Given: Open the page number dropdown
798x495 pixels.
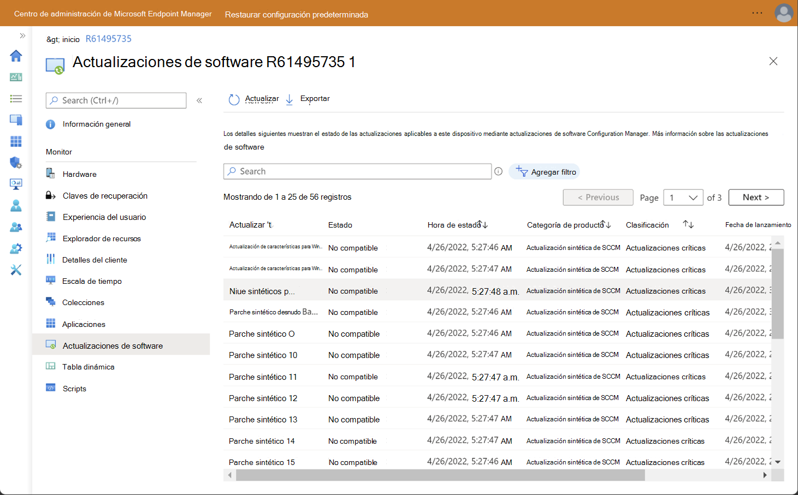Looking at the screenshot, I should 683,198.
